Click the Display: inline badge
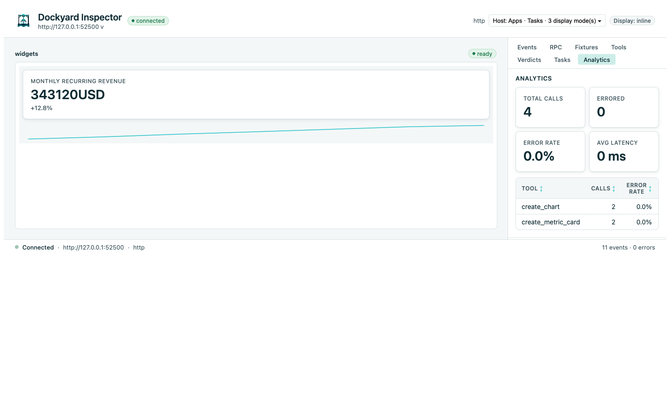Image resolution: width=670 pixels, height=419 pixels. point(632,20)
